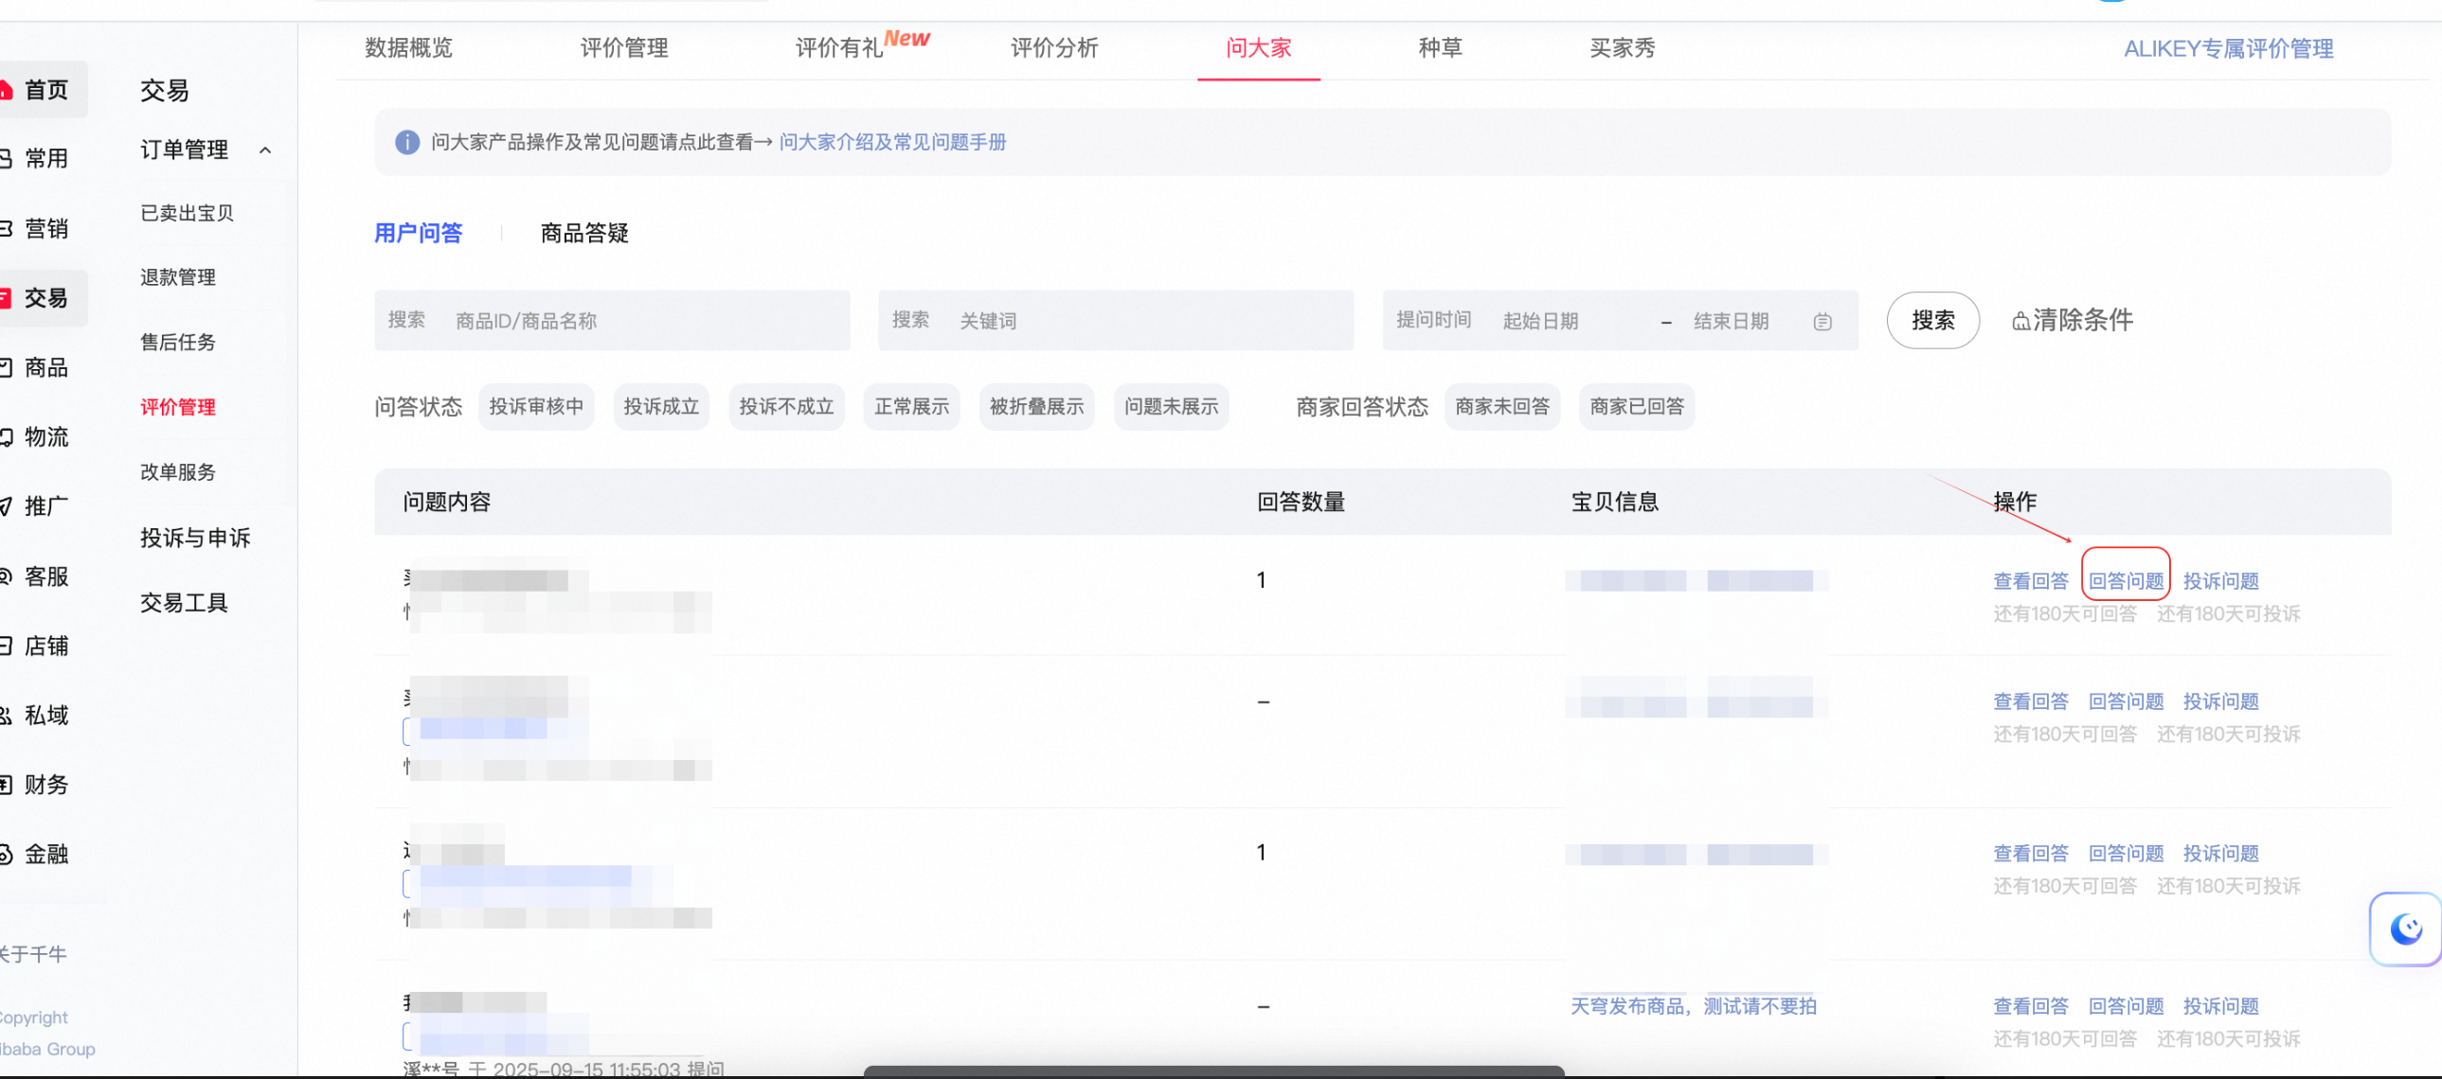Open 交易工具 in the sidebar menu

pos(184,603)
